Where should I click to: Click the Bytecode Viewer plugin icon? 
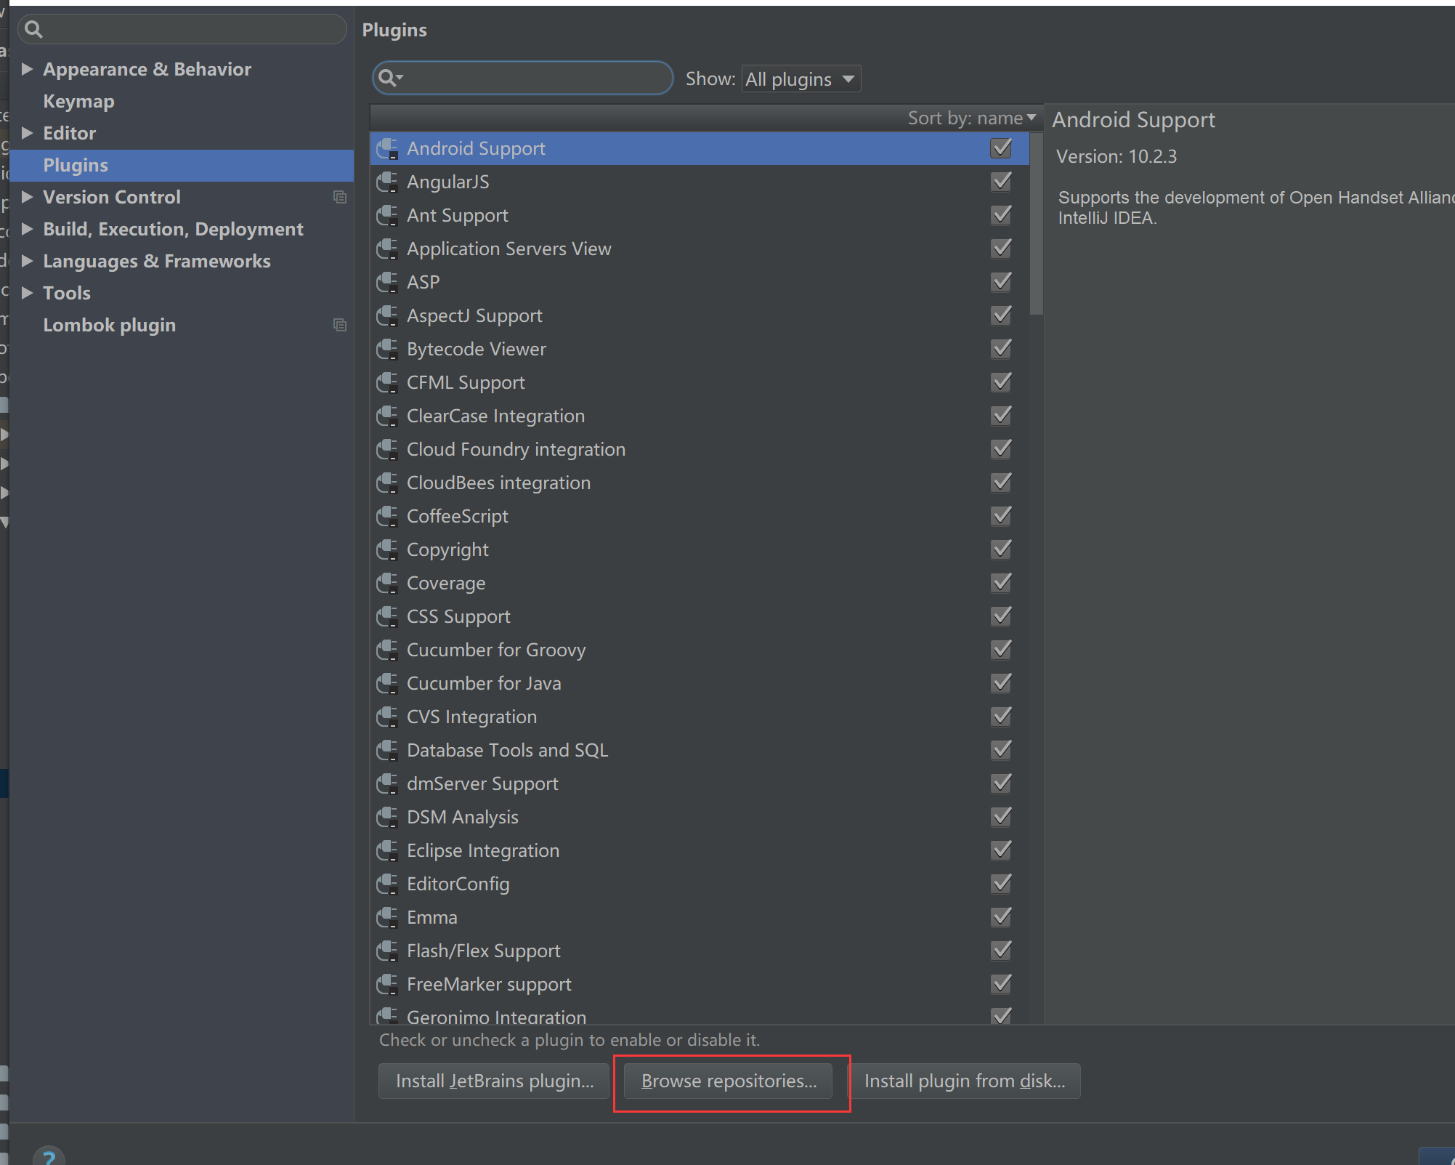[x=387, y=349]
